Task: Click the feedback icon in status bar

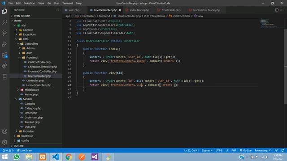Action: (x=276, y=150)
